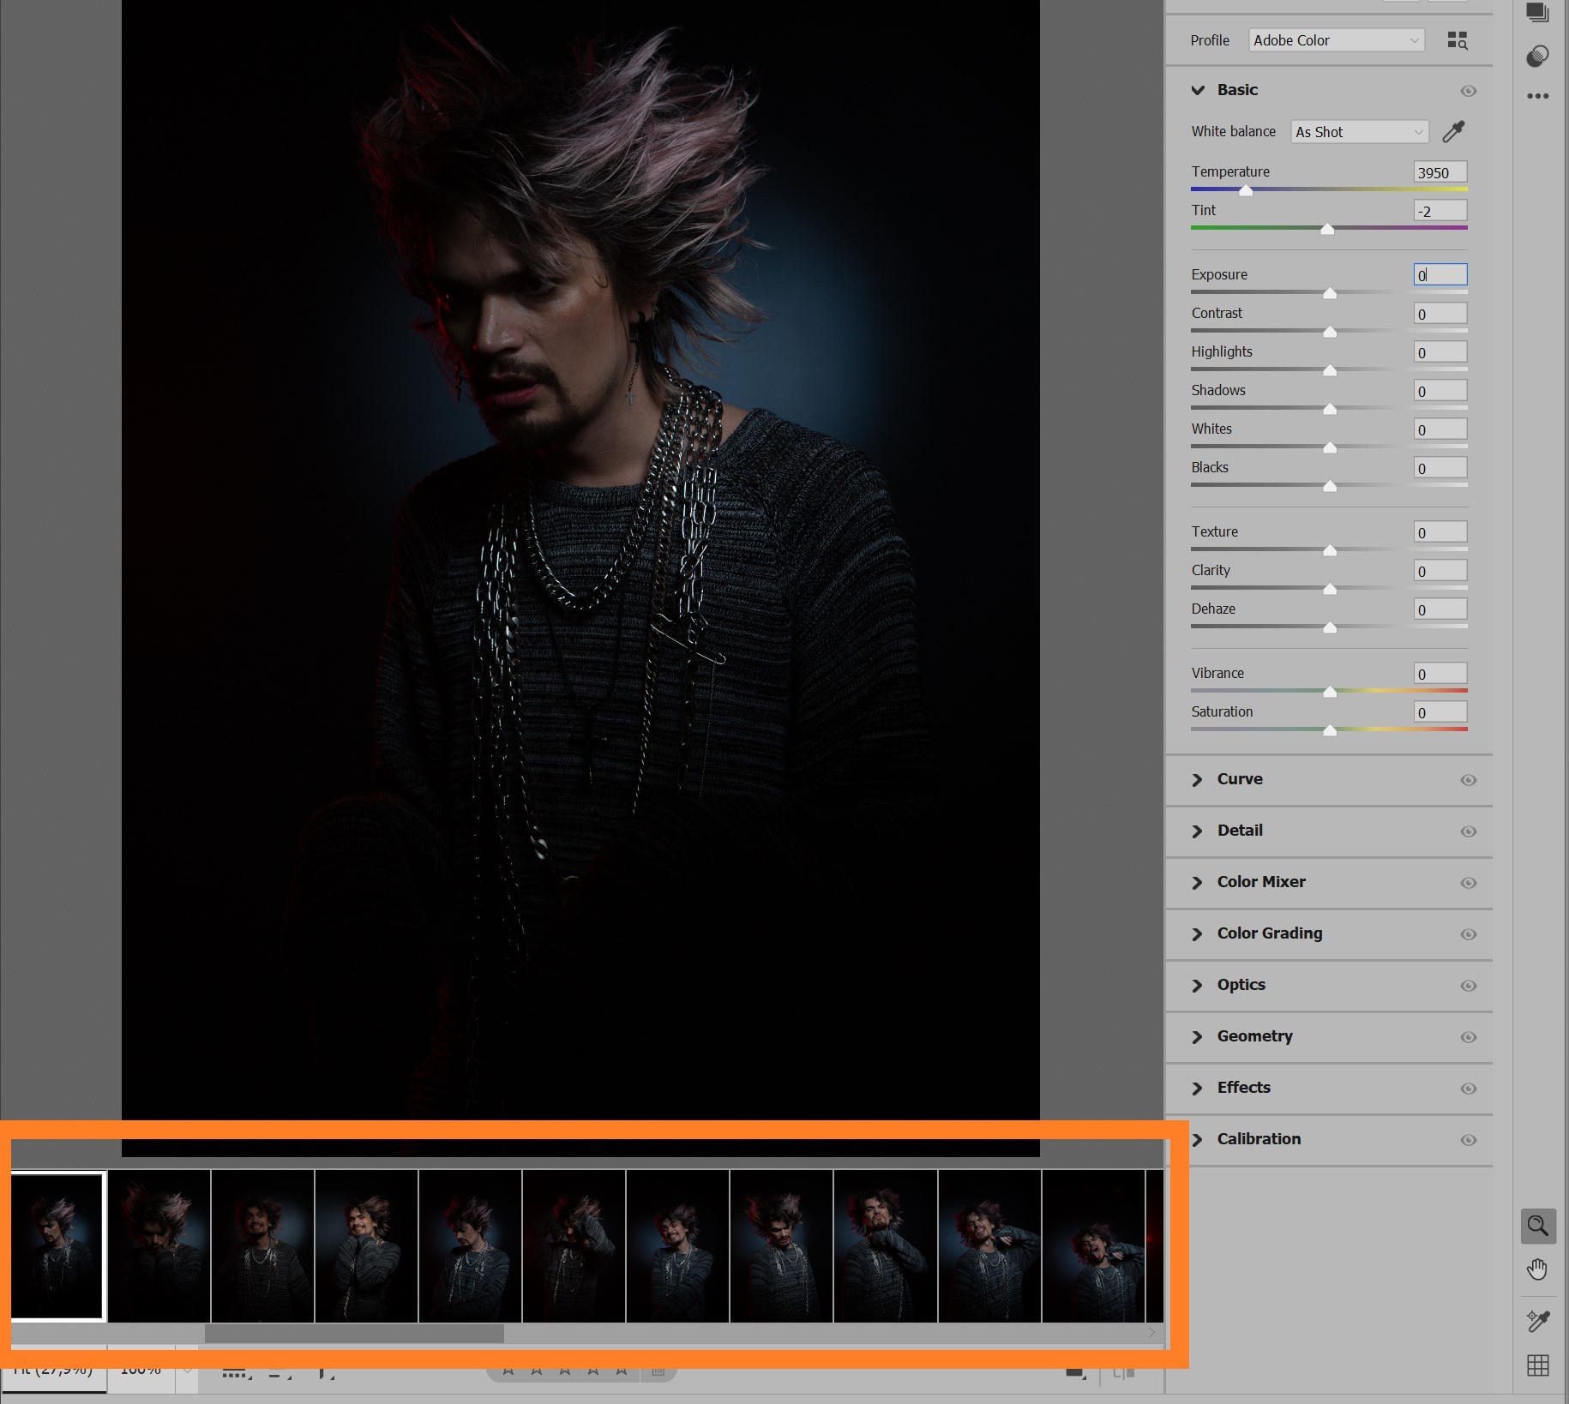Select the Hand pan tool
This screenshot has width=1569, height=1404.
click(1538, 1269)
